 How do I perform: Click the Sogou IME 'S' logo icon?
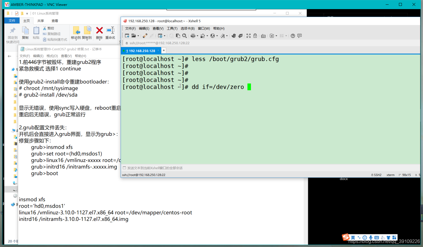346,237
